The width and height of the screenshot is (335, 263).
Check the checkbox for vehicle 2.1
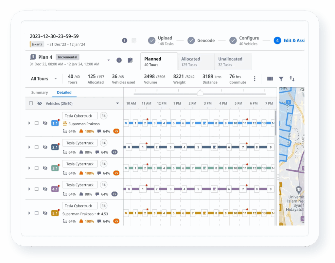click(37, 147)
